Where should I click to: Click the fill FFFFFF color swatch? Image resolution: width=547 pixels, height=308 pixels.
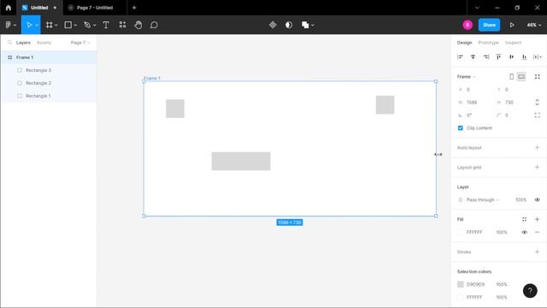click(461, 232)
